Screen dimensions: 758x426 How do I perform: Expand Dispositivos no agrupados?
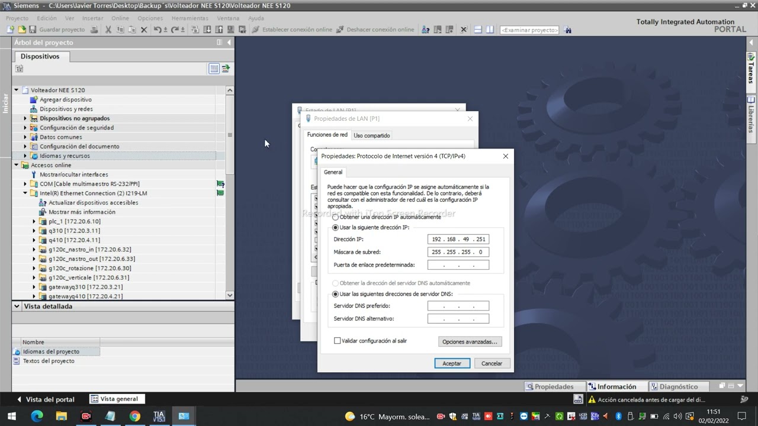[25, 118]
